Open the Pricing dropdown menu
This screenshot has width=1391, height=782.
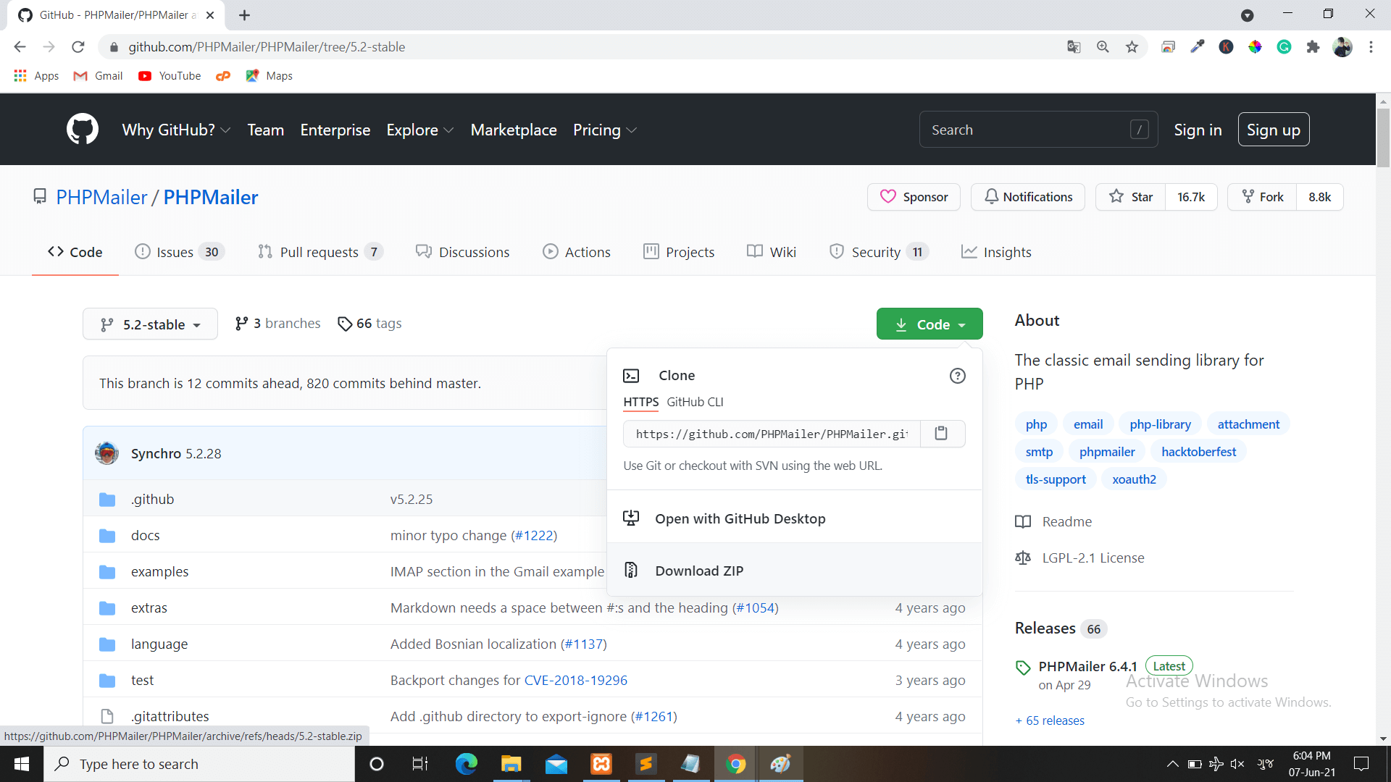point(603,130)
